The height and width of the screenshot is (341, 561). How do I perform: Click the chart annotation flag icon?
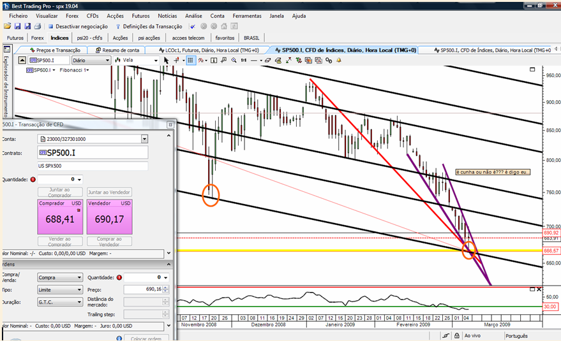coord(223,61)
